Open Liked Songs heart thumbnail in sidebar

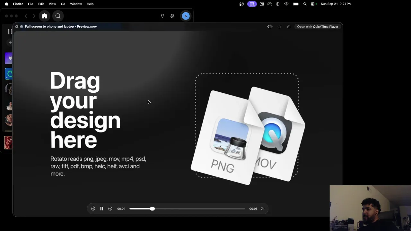click(9, 58)
